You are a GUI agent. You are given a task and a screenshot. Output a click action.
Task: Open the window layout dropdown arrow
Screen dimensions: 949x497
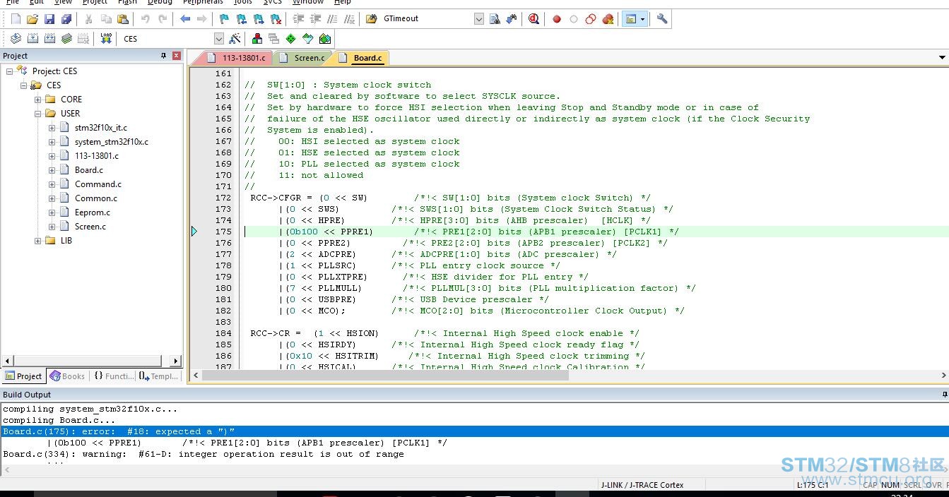click(x=642, y=19)
